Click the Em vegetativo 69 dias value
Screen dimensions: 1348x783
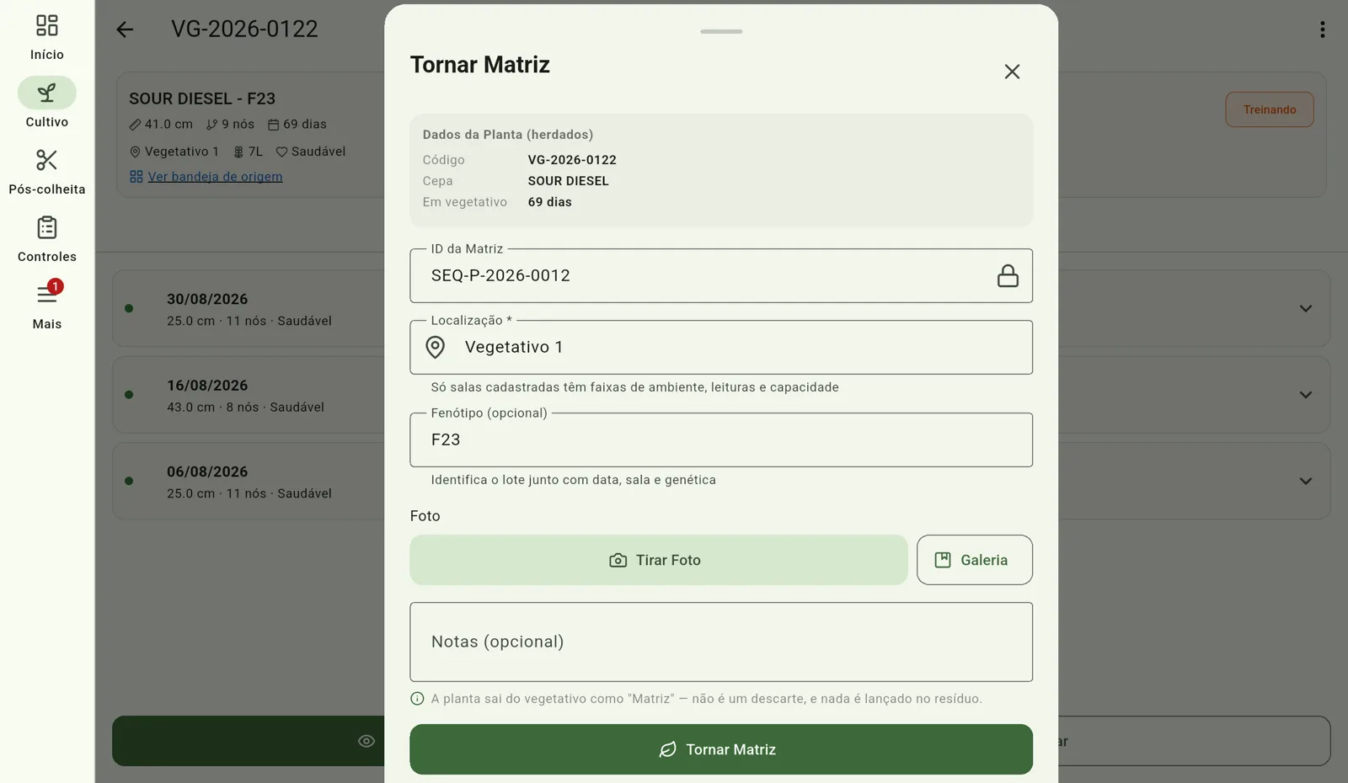[549, 202]
